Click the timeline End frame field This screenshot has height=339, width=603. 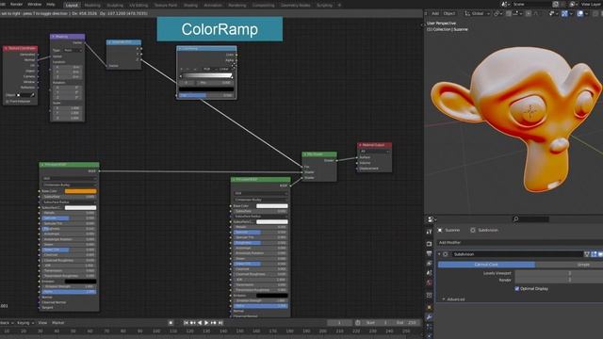click(x=407, y=323)
